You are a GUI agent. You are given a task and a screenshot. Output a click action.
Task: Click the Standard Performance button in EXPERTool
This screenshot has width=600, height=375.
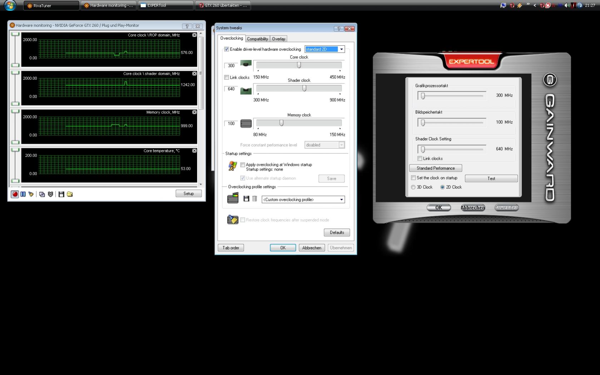point(436,168)
